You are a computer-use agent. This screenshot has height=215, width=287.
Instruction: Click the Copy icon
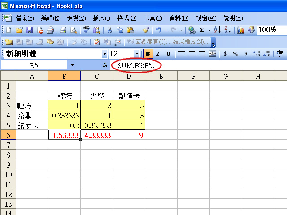pyautogui.click(x=120, y=30)
